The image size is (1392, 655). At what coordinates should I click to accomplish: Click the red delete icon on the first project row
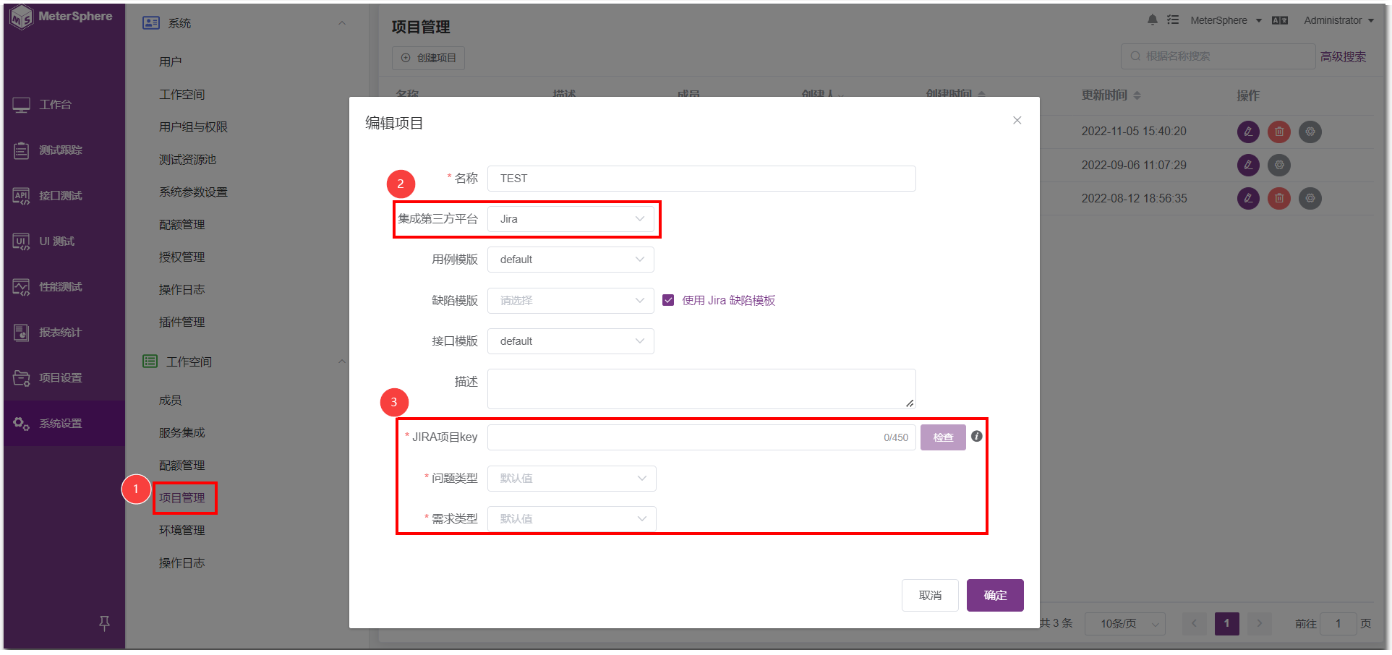[1278, 132]
